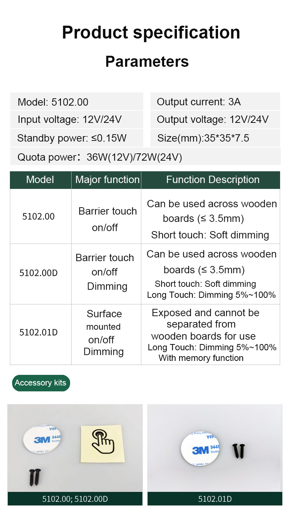
Task: Click the 3M adhesive pad in right photo
Action: (200, 450)
